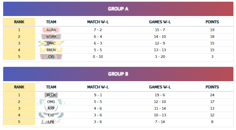Click Group B RANK column header
This screenshot has width=236, height=130.
(x=19, y=87)
